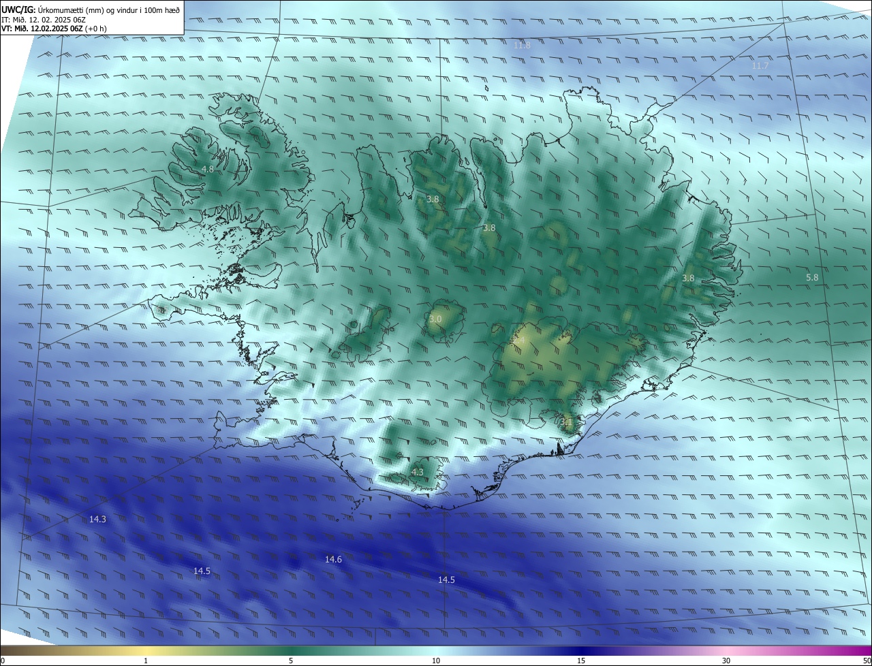The width and height of the screenshot is (872, 666).
Task: Click the 14.3 value label
Action: click(97, 519)
